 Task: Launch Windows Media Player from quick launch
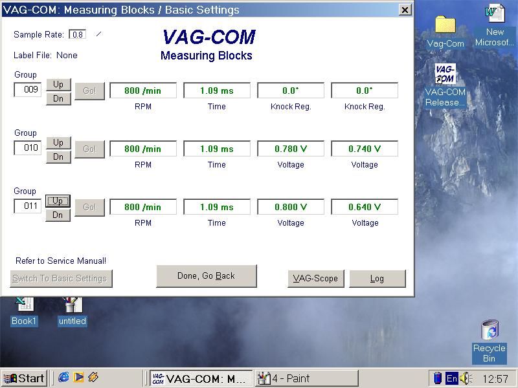click(x=78, y=377)
